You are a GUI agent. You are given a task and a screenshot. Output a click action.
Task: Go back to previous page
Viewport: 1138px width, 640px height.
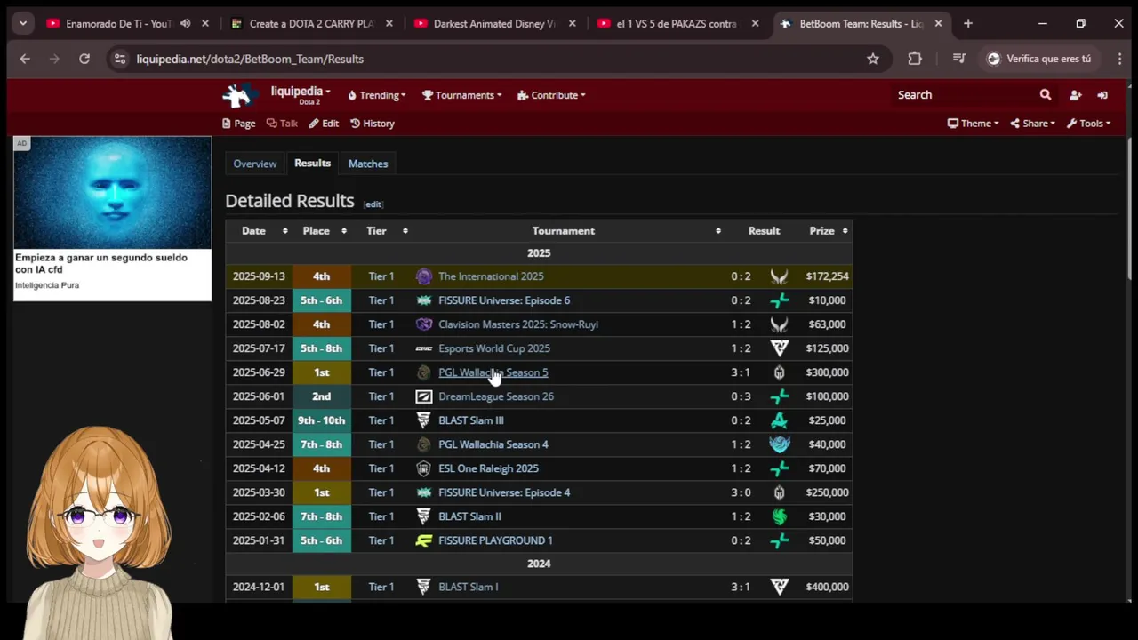coord(25,59)
